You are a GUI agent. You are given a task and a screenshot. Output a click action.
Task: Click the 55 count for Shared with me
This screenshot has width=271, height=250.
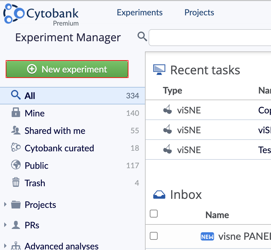pos(135,131)
